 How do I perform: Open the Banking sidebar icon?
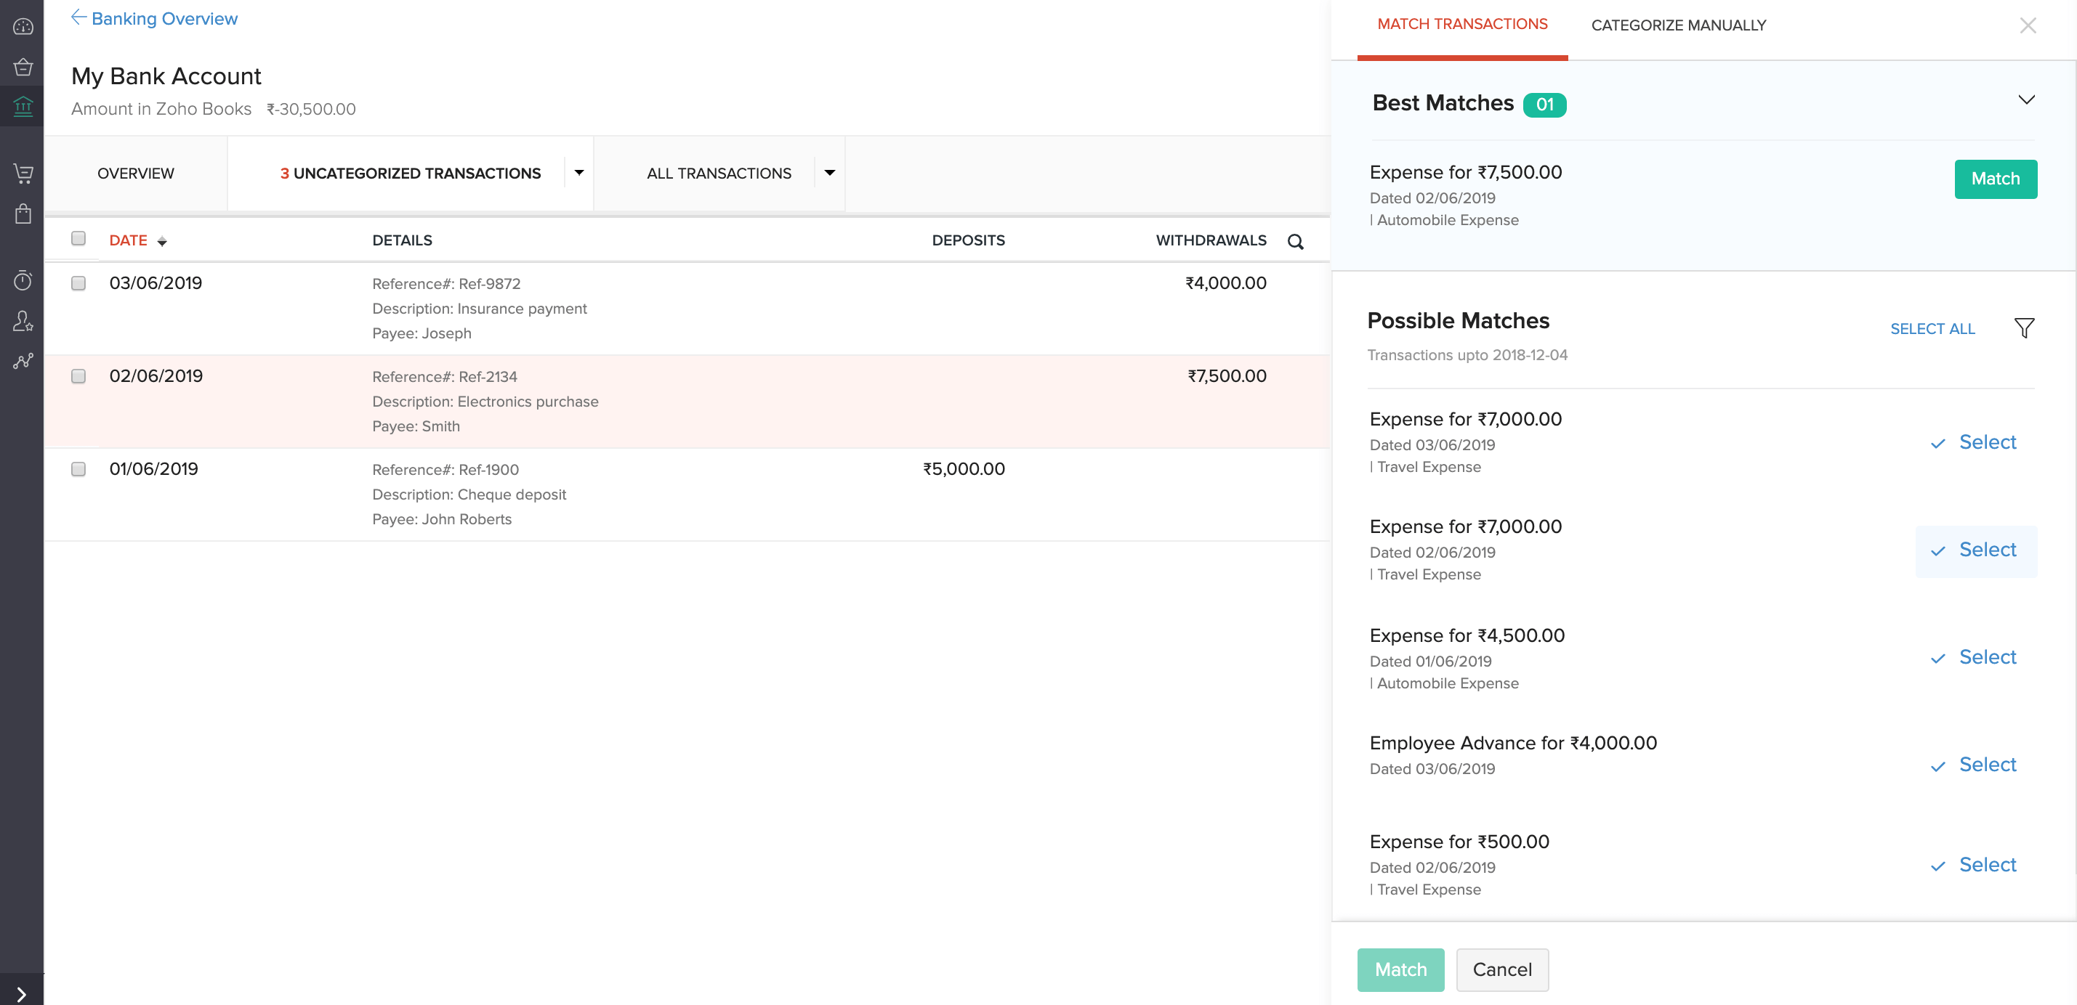[23, 107]
